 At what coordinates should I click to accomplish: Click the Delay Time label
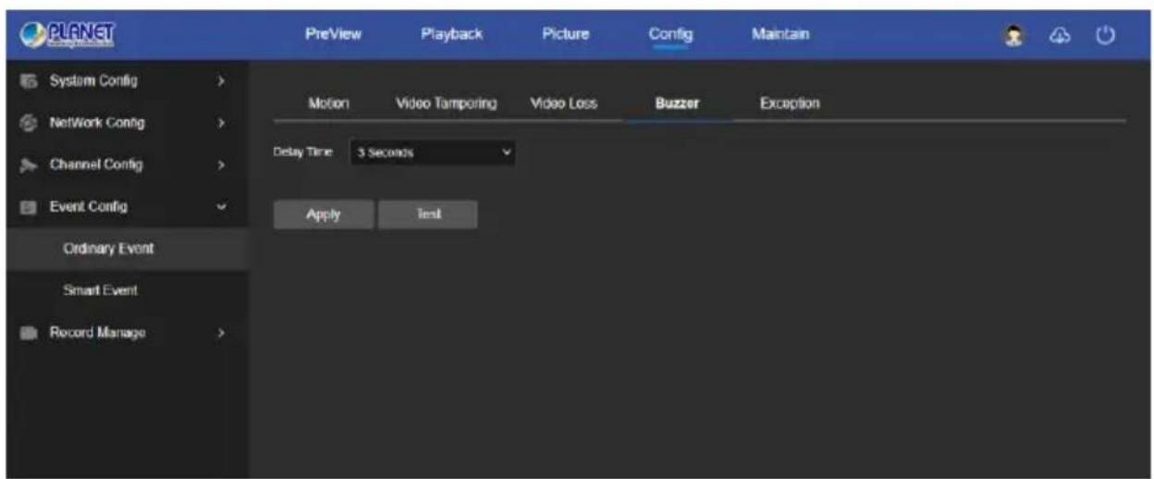[x=302, y=153]
